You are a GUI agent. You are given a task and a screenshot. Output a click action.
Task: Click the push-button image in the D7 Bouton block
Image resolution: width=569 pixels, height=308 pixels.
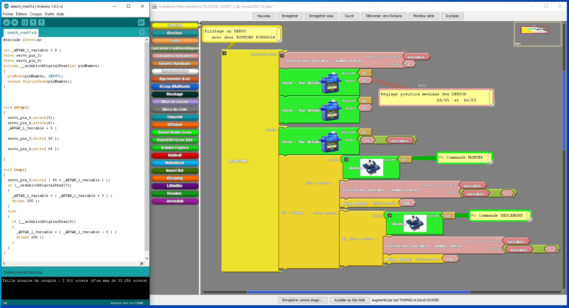point(372,167)
